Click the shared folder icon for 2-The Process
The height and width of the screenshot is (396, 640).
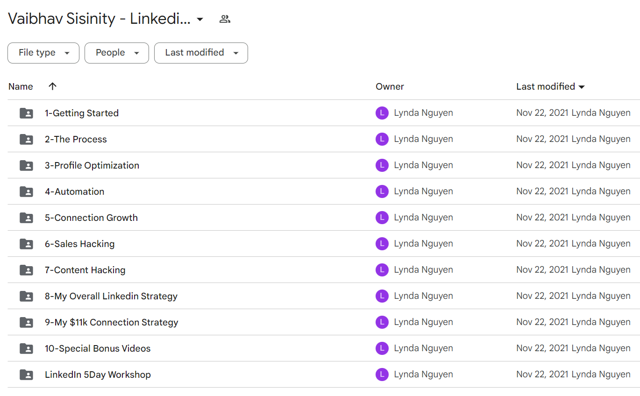(x=26, y=139)
